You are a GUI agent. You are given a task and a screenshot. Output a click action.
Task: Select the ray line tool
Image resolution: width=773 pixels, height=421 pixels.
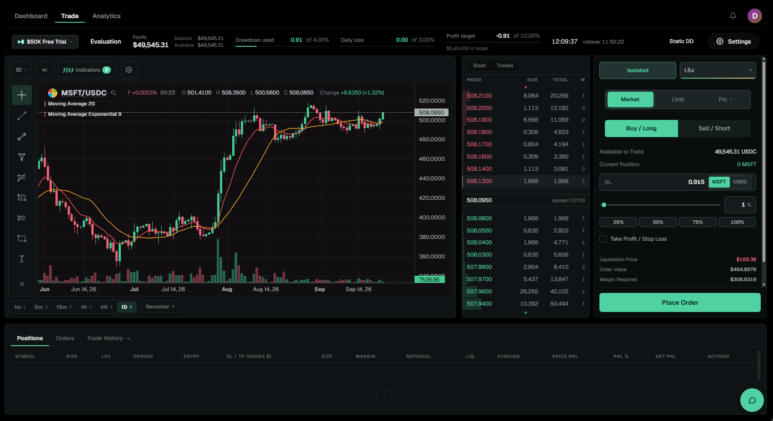click(x=22, y=137)
